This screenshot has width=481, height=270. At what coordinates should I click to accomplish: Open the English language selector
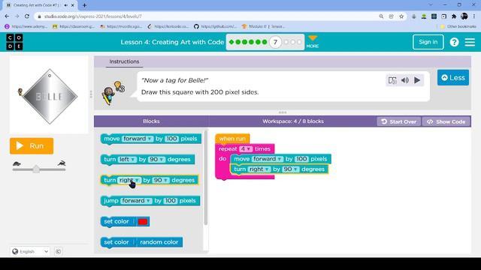(x=30, y=252)
